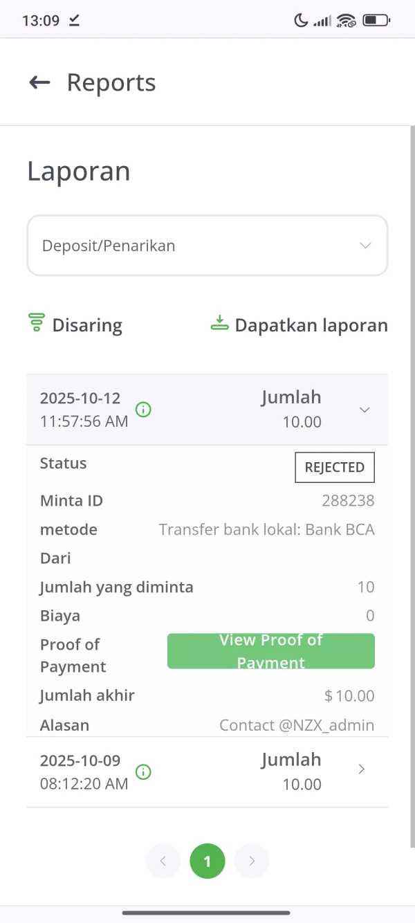Tap the battery icon in status bar
415x923 pixels.
tap(377, 20)
